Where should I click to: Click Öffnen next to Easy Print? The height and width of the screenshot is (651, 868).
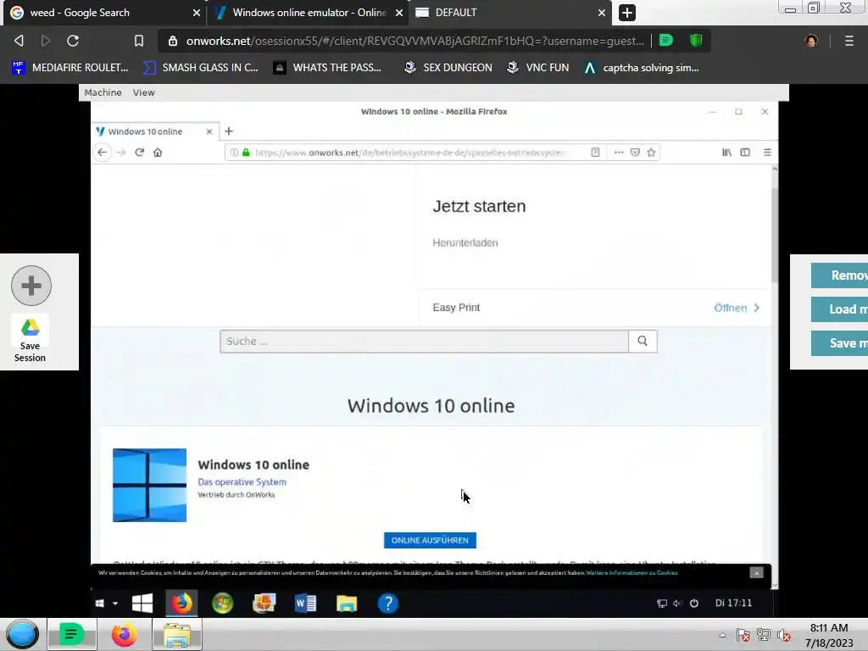coord(736,308)
